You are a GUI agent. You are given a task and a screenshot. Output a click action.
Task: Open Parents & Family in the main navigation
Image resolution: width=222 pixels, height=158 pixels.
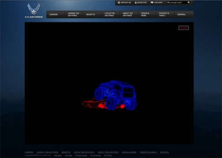point(164,14)
